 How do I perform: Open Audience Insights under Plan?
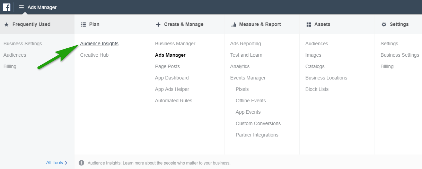pyautogui.click(x=99, y=44)
